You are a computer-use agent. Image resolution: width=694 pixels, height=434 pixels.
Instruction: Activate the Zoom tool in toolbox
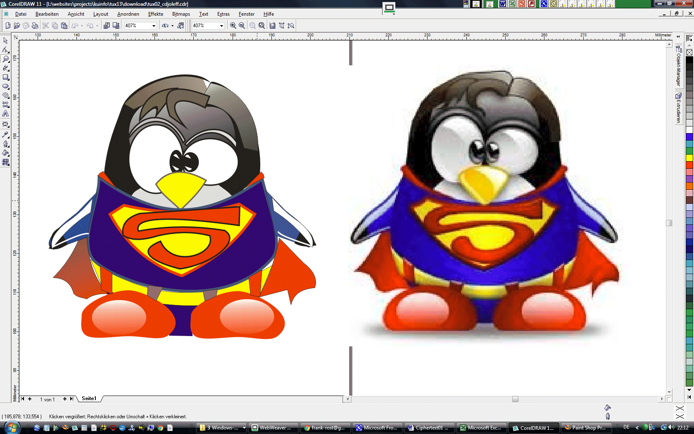[5, 59]
